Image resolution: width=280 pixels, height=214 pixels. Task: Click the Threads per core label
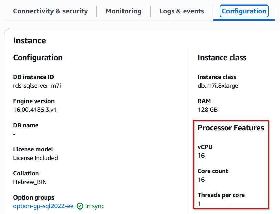coord(221,195)
